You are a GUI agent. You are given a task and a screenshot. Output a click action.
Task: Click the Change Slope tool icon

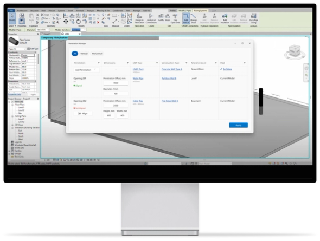(193, 18)
